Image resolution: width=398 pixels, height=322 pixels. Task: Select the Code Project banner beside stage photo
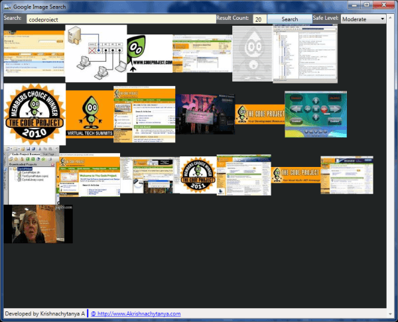coord(259,113)
